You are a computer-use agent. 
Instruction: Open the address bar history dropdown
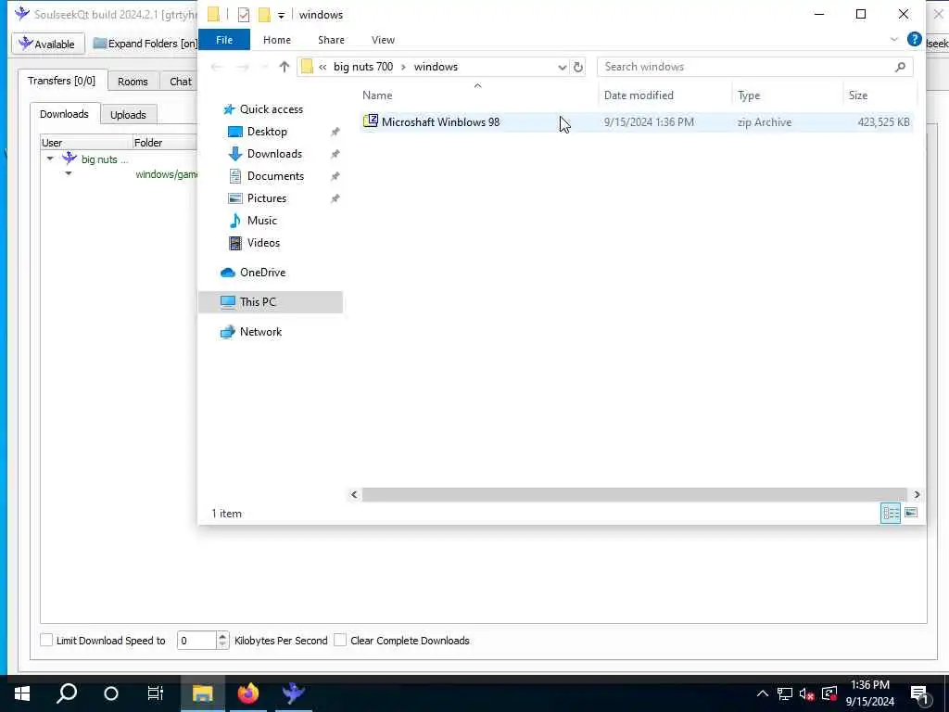click(562, 67)
